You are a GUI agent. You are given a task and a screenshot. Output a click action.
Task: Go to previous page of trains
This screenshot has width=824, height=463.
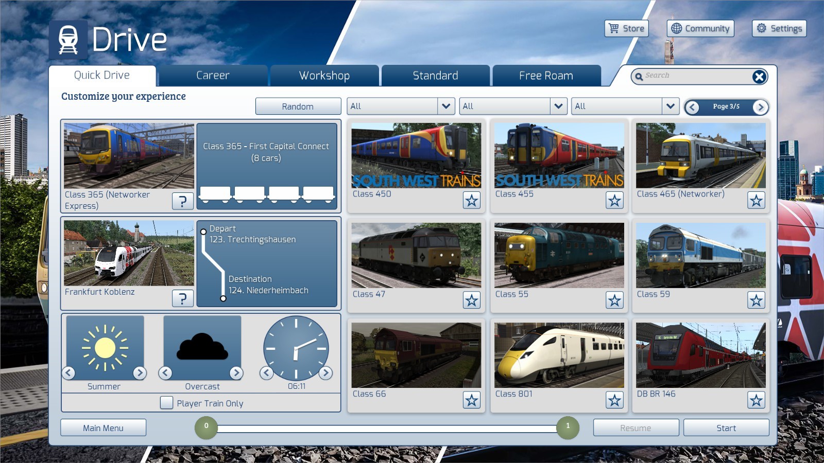(x=692, y=107)
